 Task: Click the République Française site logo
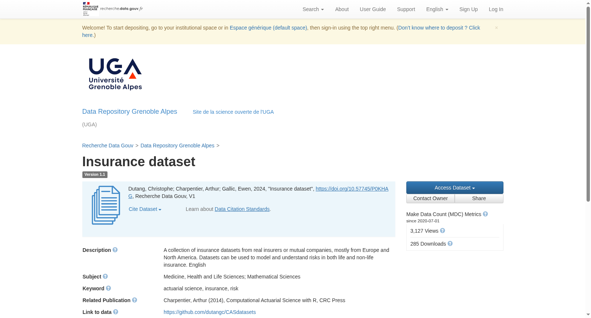coord(90,9)
